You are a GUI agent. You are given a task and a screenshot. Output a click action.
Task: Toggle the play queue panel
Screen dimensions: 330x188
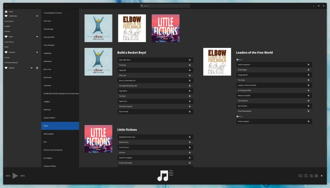point(311,176)
